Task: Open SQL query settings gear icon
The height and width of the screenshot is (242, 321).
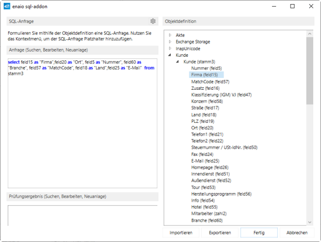Action: click(153, 21)
